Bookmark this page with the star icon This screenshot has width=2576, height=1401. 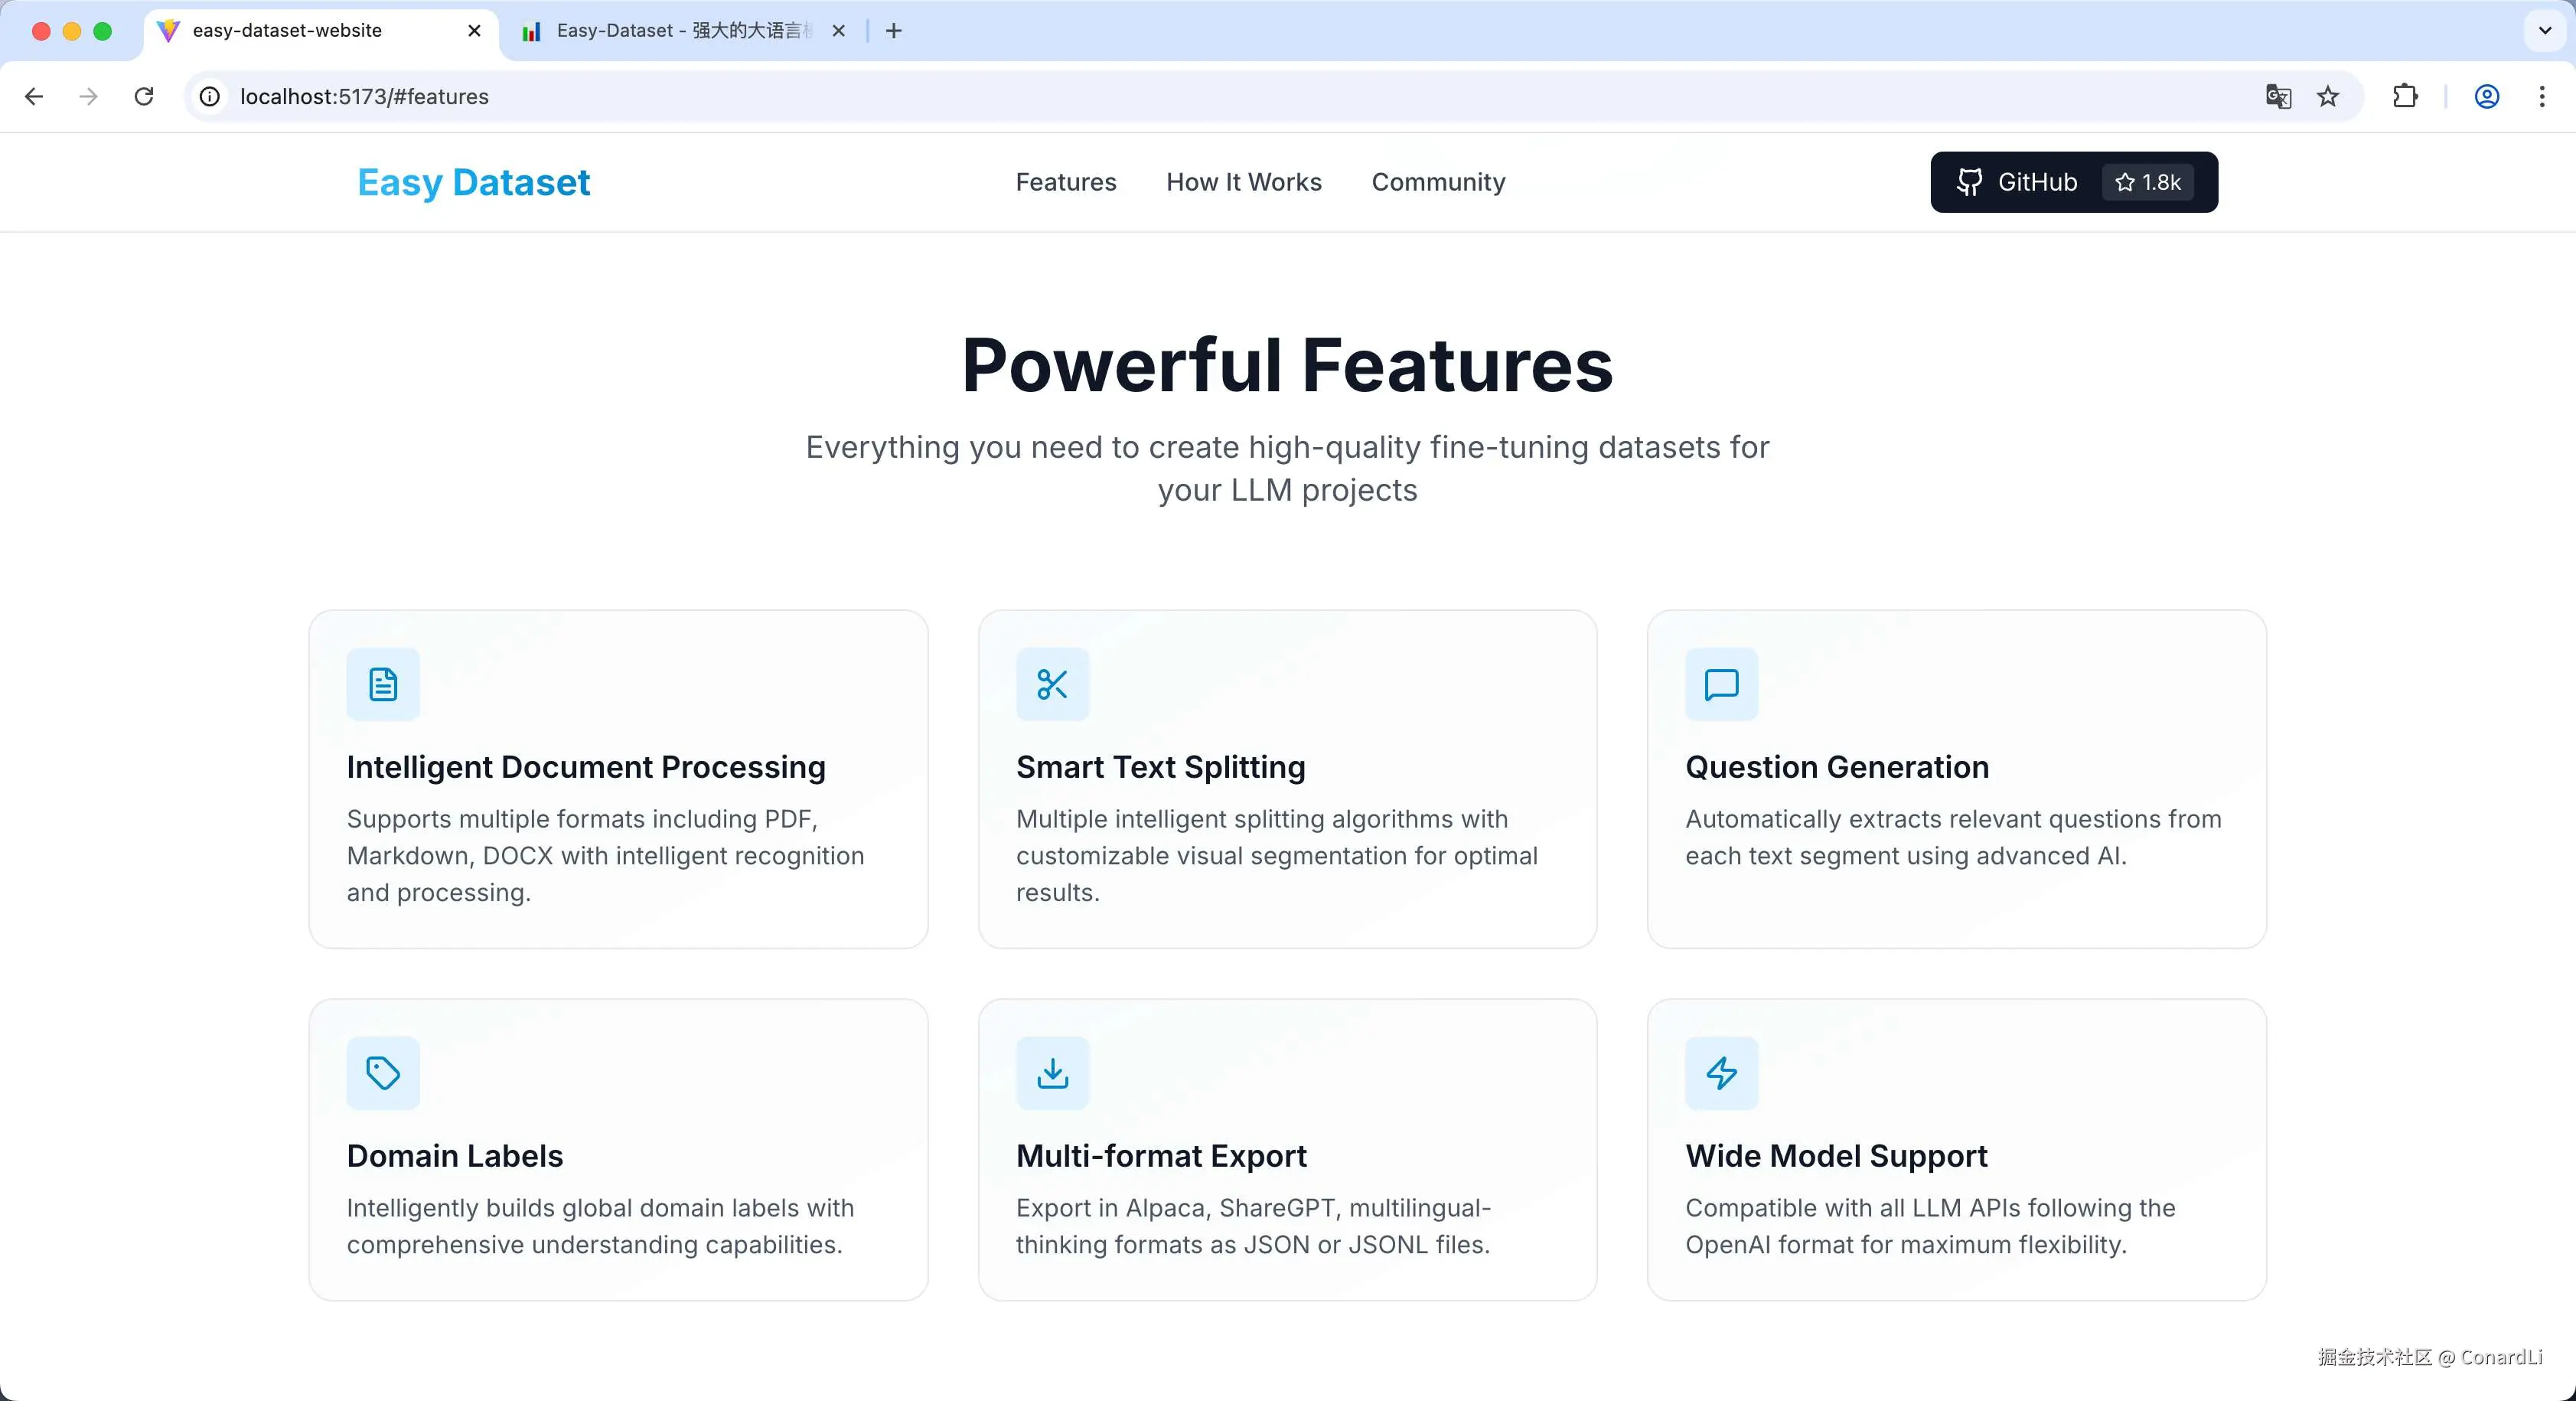click(x=2328, y=96)
